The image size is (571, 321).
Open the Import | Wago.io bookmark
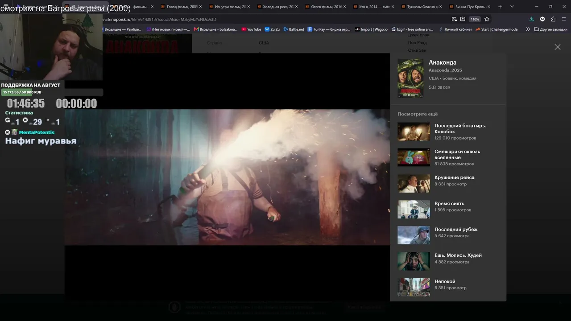(x=372, y=29)
